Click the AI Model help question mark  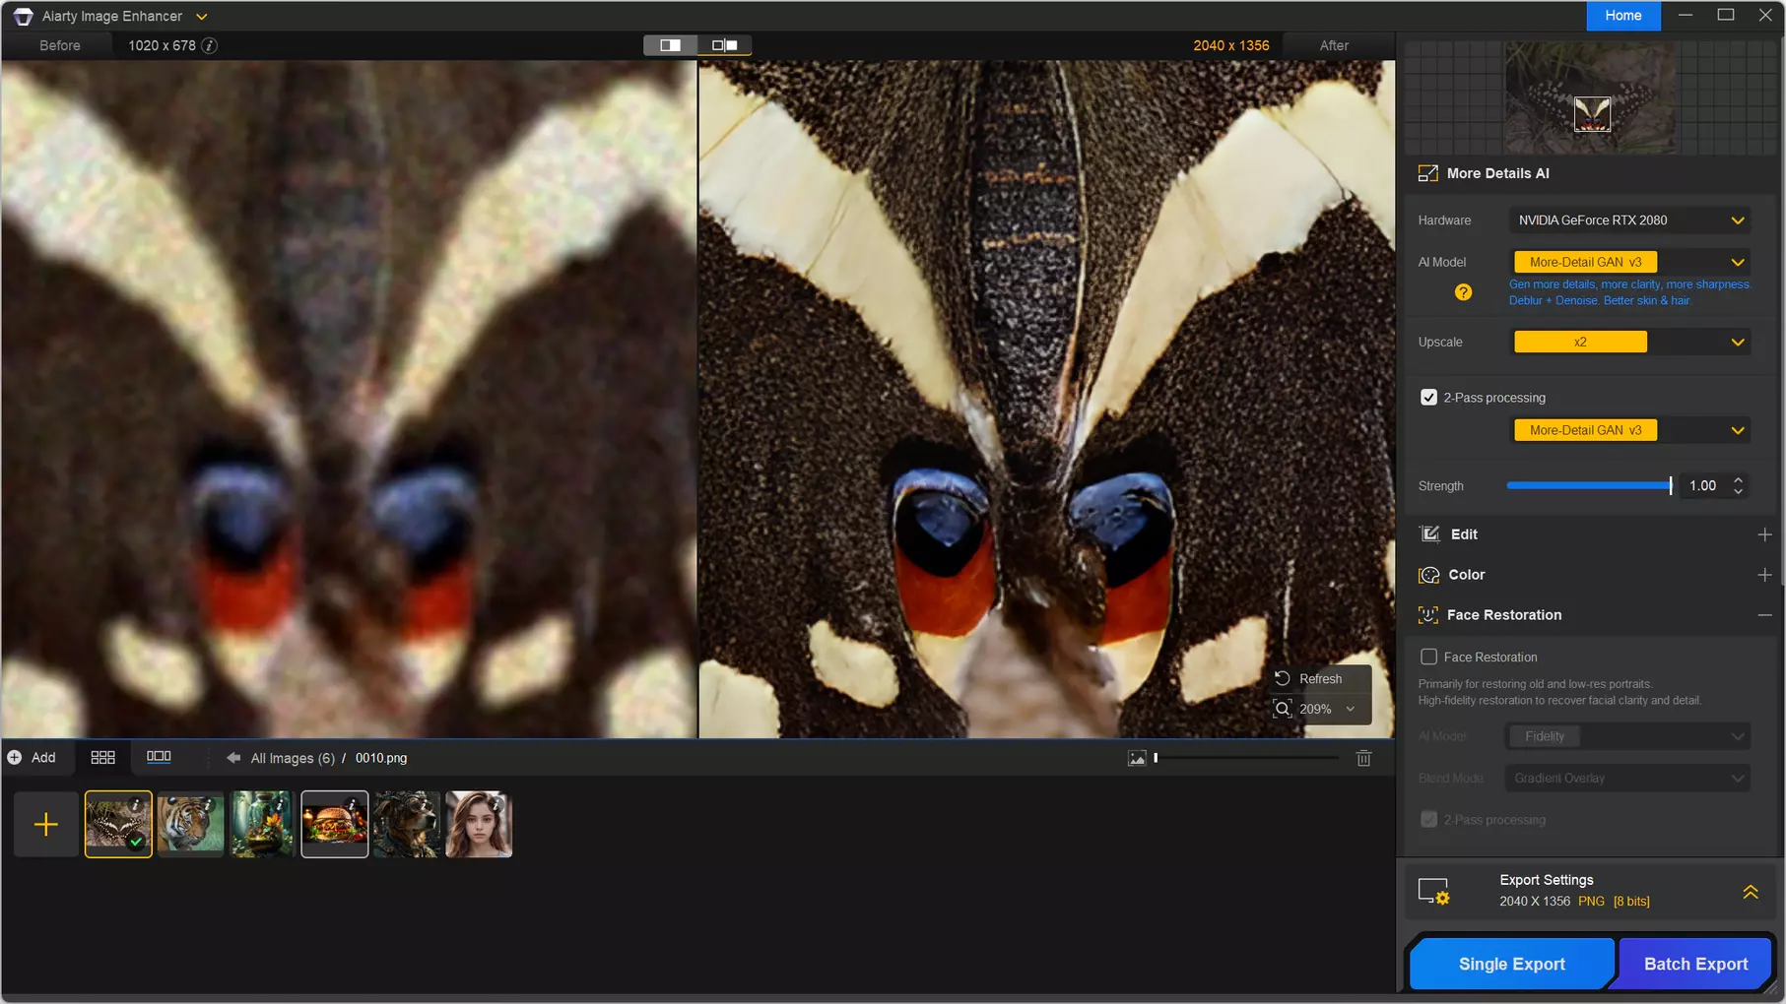(x=1463, y=292)
